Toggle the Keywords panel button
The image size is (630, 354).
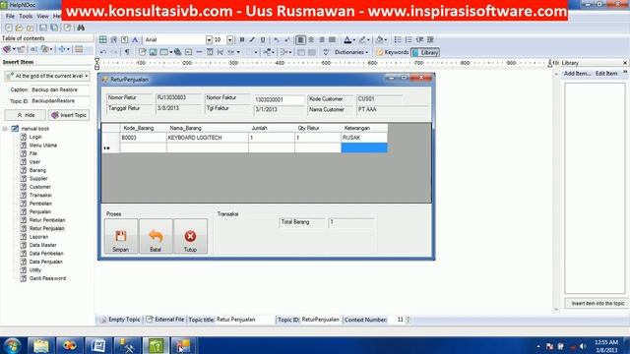click(392, 52)
